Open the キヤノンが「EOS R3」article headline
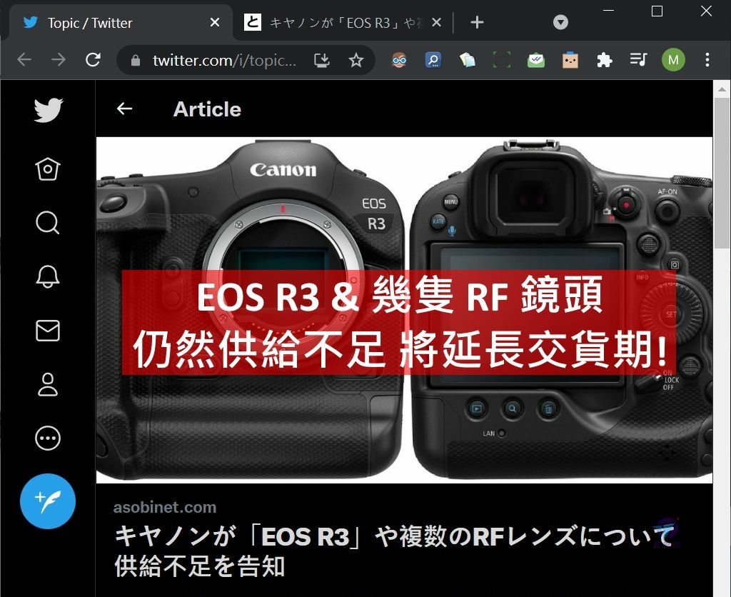 [x=394, y=551]
